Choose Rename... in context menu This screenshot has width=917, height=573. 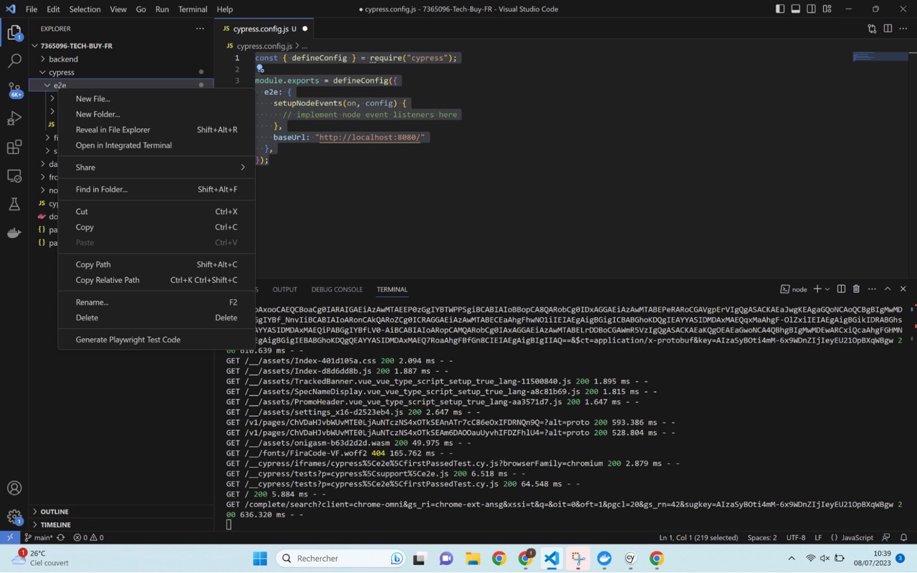156,302
